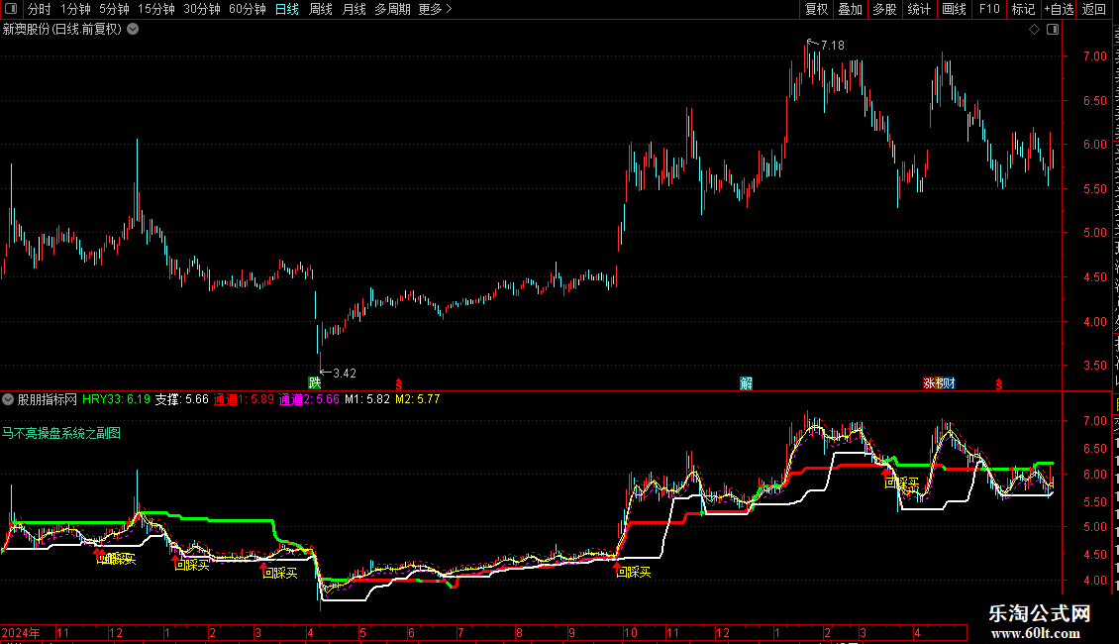Activate the 画线 drawing tools
The image size is (1119, 644).
coord(954,9)
